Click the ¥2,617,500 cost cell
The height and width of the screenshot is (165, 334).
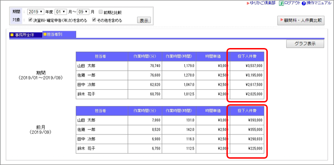tap(247, 85)
